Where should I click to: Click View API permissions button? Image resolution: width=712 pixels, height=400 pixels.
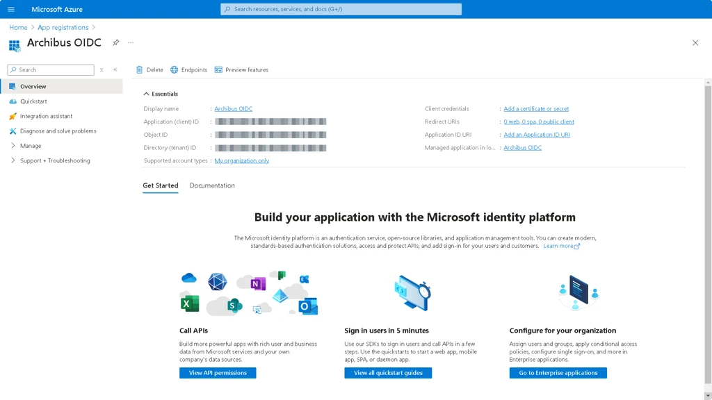(218, 373)
